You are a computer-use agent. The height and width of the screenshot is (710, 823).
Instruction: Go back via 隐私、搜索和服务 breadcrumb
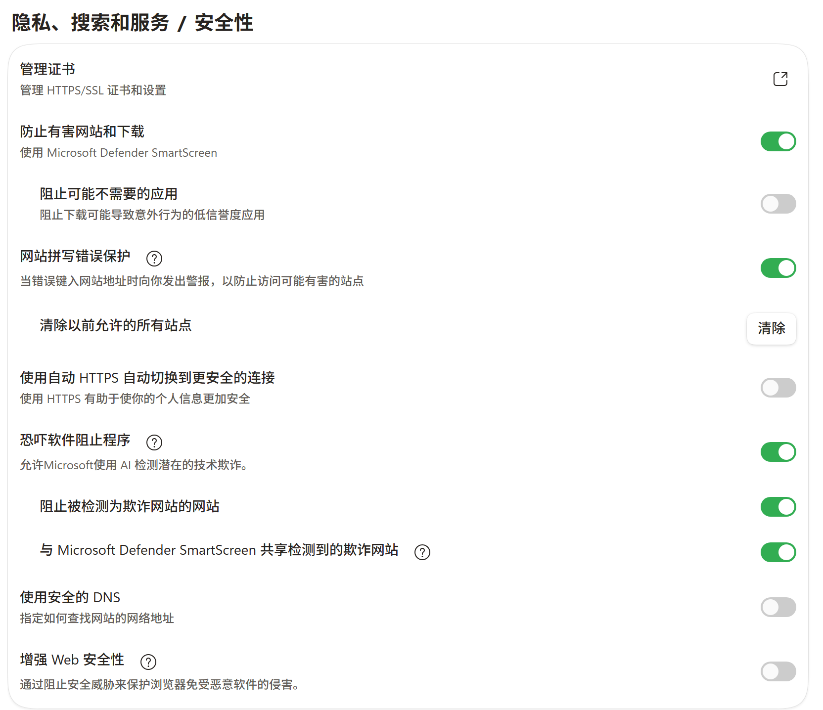click(91, 23)
